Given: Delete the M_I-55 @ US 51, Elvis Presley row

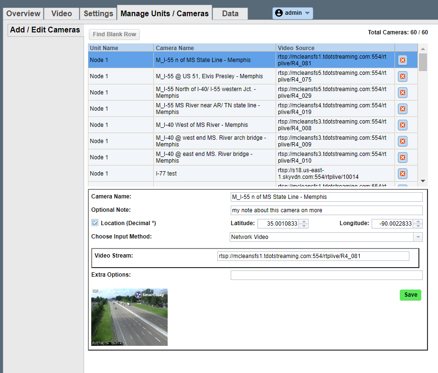Looking at the screenshot, I should [x=403, y=76].
